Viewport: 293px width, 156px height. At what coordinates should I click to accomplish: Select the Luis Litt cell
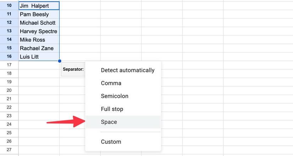[39, 57]
